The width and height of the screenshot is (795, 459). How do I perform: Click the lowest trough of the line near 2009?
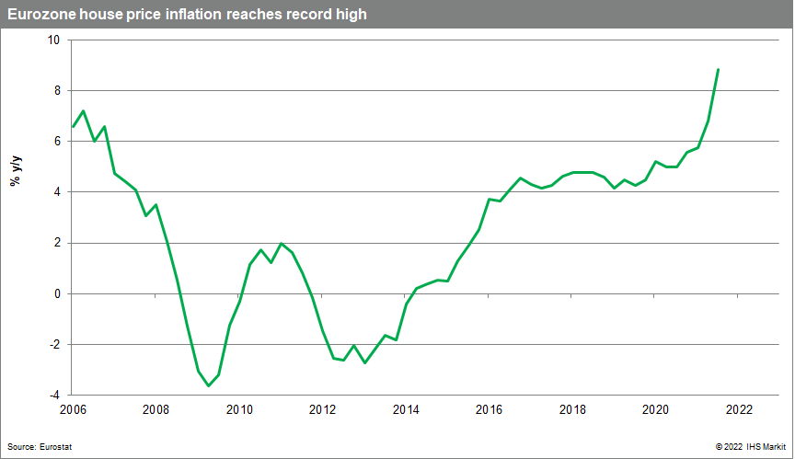tap(208, 385)
